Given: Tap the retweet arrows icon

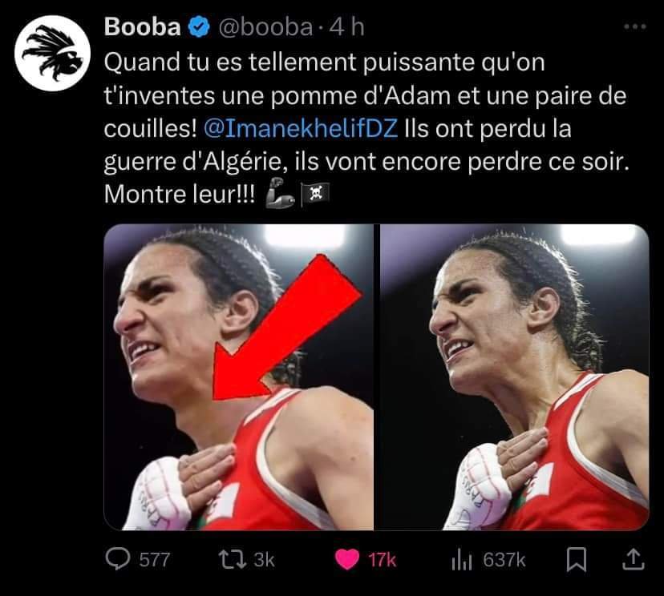Looking at the screenshot, I should [232, 559].
